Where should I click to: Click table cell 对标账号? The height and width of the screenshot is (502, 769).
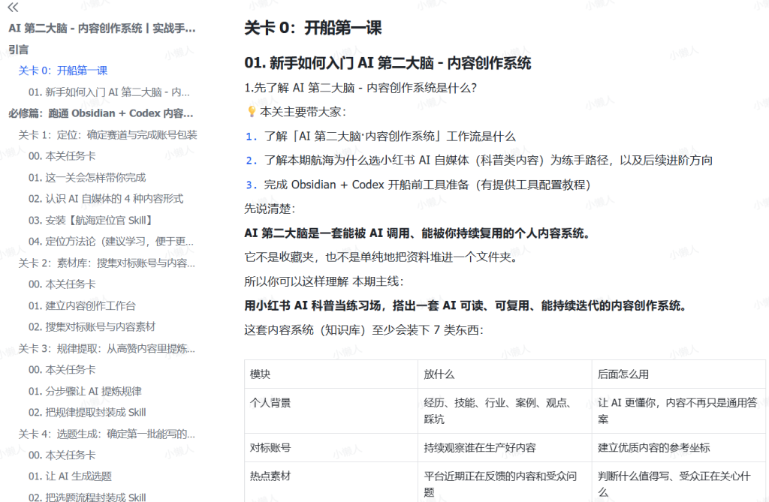pos(270,447)
